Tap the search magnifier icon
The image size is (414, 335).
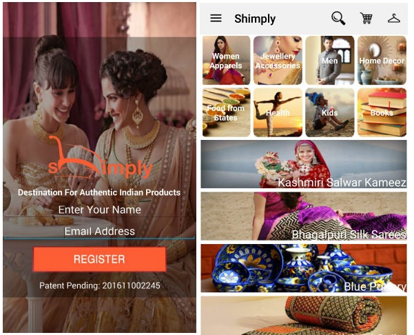point(338,18)
